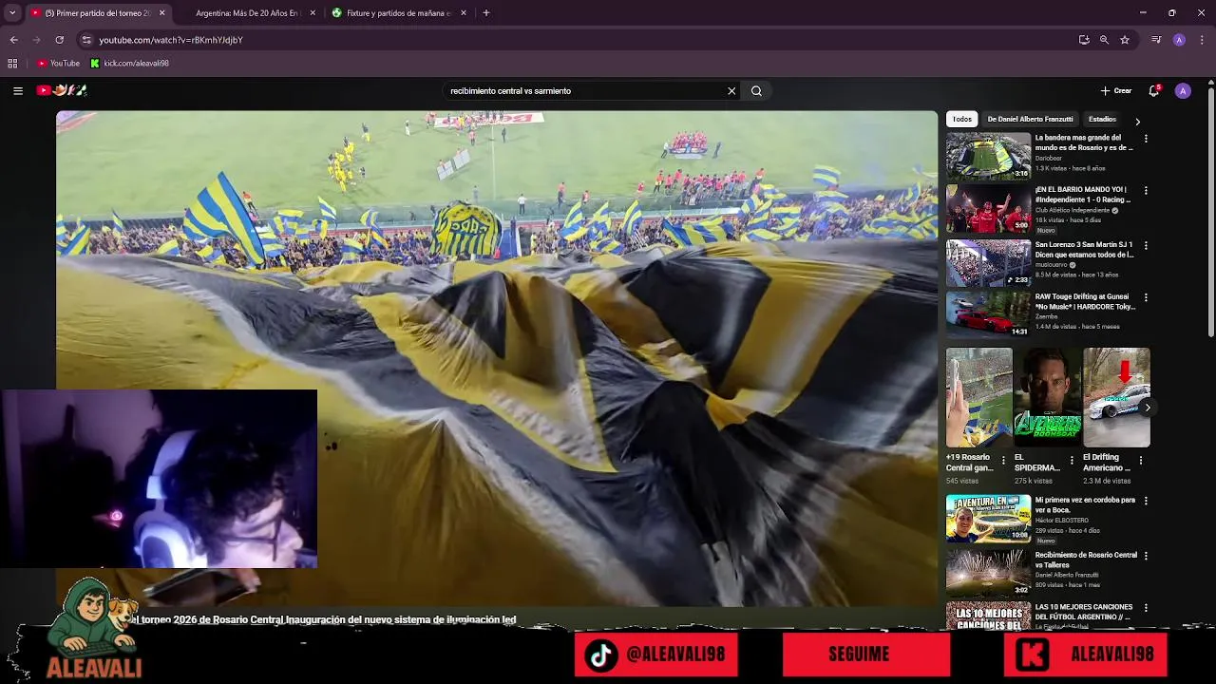Open options for LAS 10 MEJORES CANCIONES video
The width and height of the screenshot is (1216, 684).
tap(1146, 608)
